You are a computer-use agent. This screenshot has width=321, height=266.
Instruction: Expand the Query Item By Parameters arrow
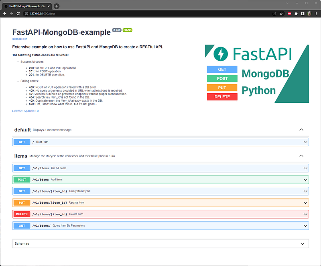305,226
